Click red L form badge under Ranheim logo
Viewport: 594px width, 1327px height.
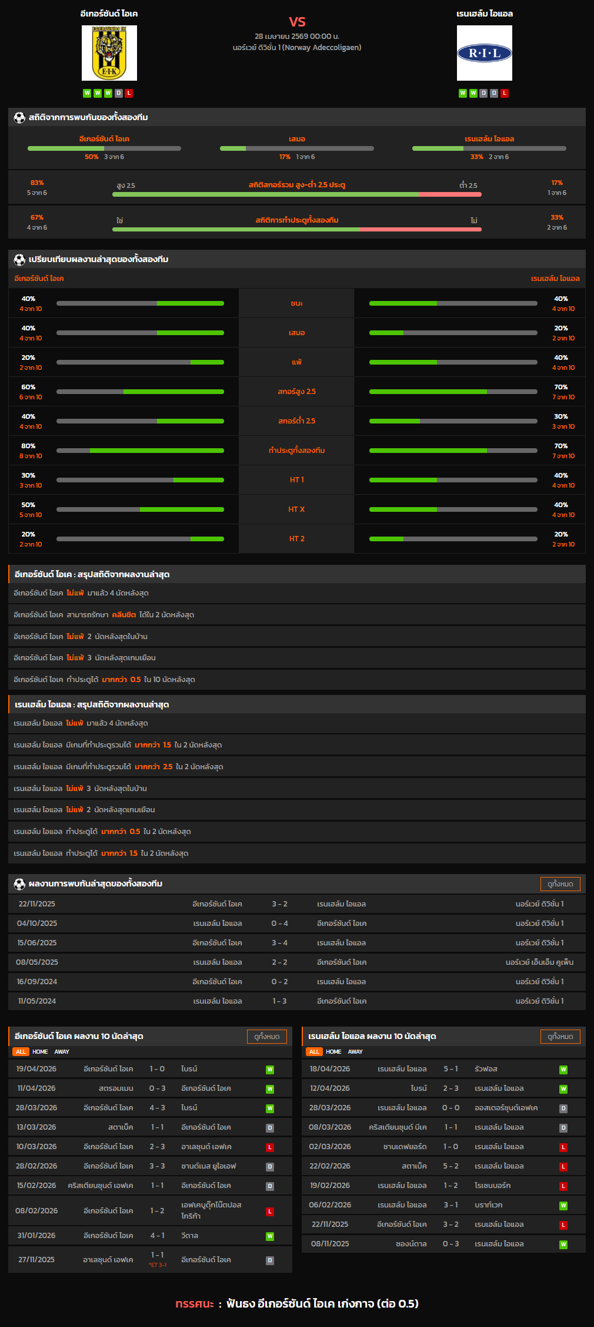(x=505, y=93)
